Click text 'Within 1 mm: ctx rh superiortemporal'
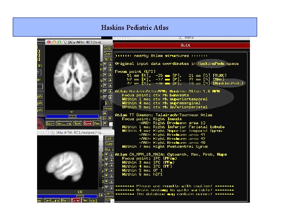Screen dimensions: 287x215 point(165,99)
